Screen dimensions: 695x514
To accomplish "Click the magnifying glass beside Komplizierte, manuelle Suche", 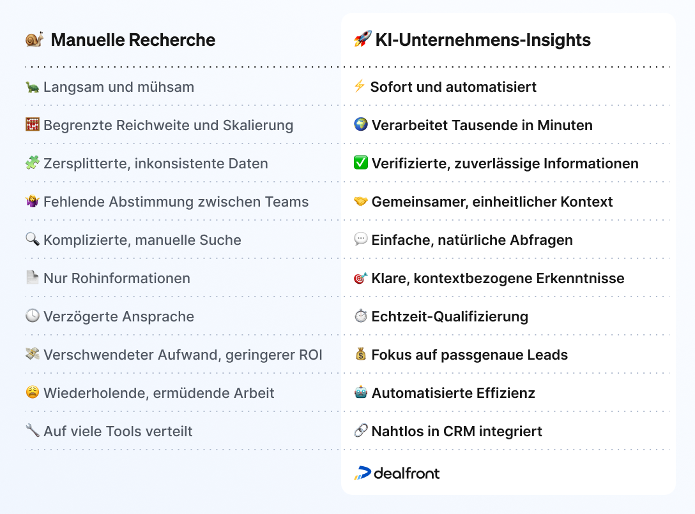I will tap(33, 239).
